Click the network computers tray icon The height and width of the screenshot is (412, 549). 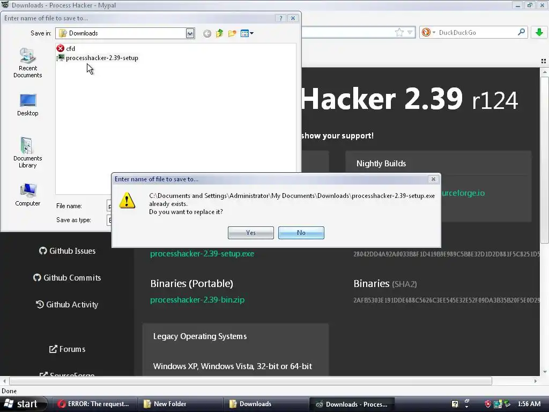click(x=497, y=404)
